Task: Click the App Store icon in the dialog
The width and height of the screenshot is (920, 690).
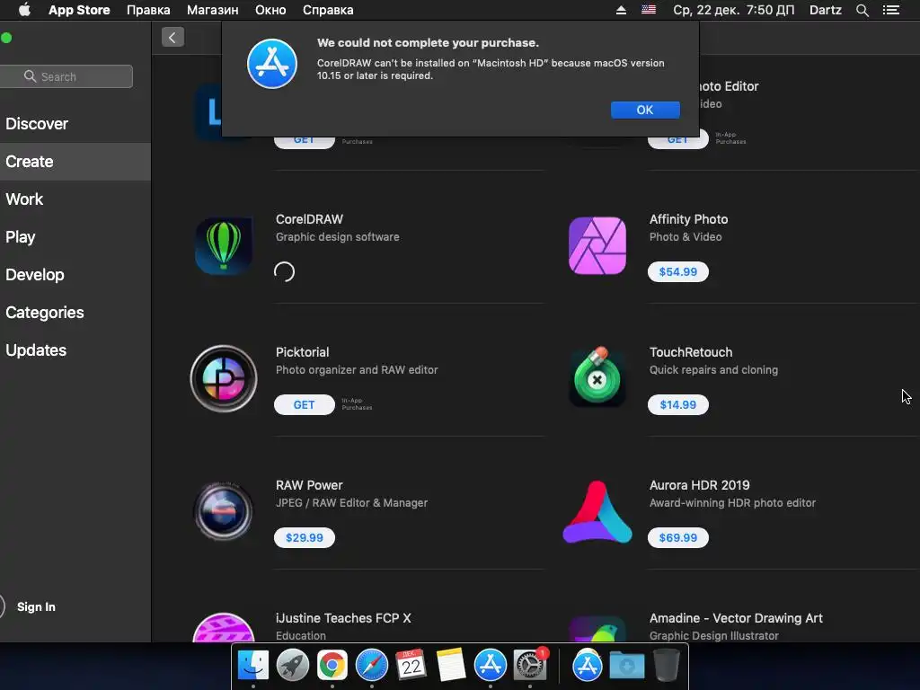Action: pyautogui.click(x=271, y=64)
